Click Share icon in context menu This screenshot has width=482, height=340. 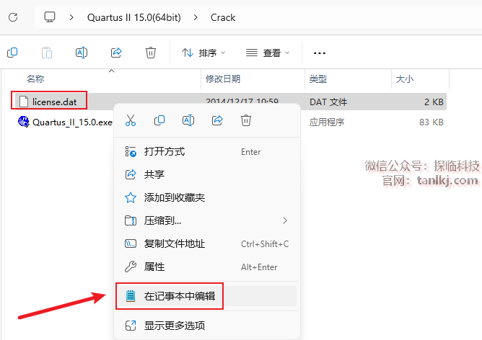pos(217,120)
